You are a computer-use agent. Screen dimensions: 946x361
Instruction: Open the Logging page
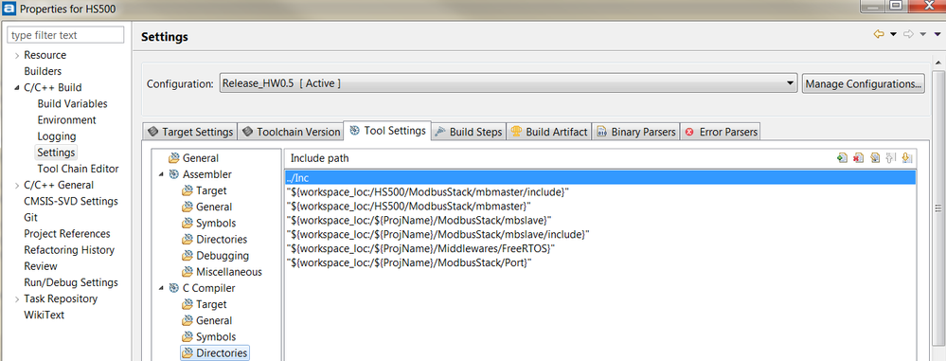click(x=56, y=136)
